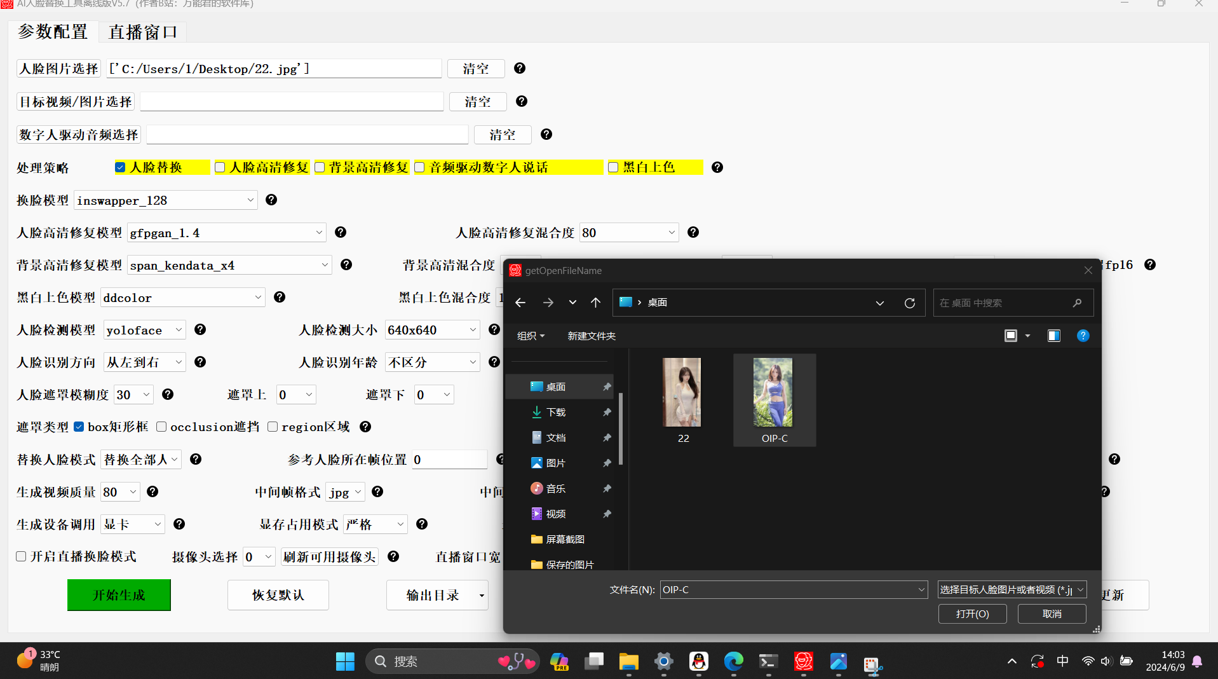Image resolution: width=1218 pixels, height=679 pixels.
Task: Enable 开启直播换脸模式 checkbox
Action: 21,556
